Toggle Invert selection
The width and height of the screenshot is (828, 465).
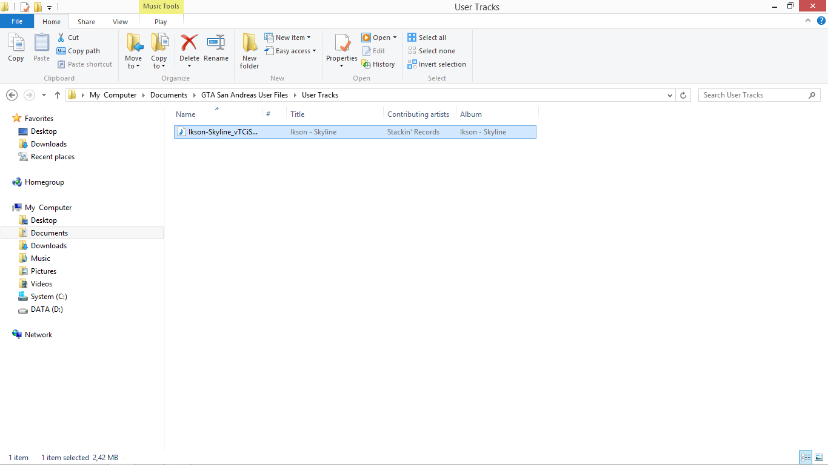[437, 64]
